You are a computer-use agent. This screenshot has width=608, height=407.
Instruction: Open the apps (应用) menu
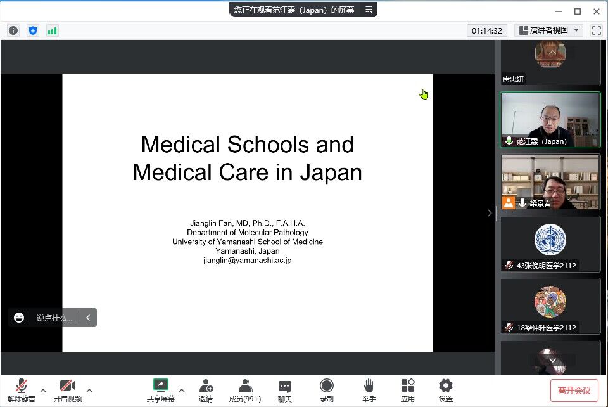(408, 390)
